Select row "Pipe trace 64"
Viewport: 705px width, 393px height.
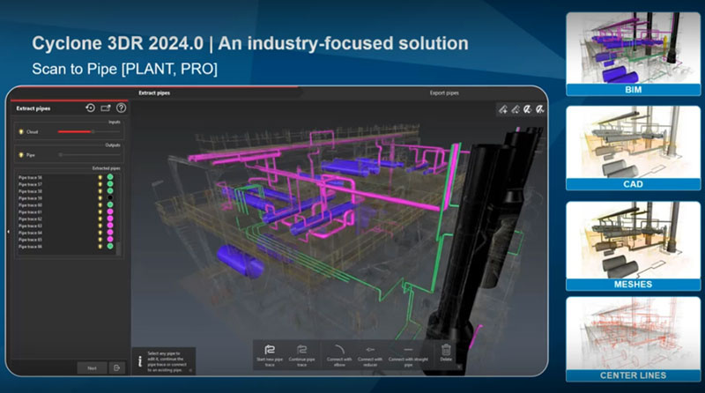tap(65, 233)
